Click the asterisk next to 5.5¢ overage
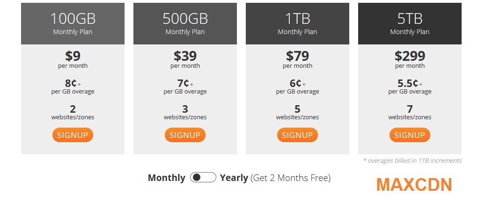 pos(421,84)
